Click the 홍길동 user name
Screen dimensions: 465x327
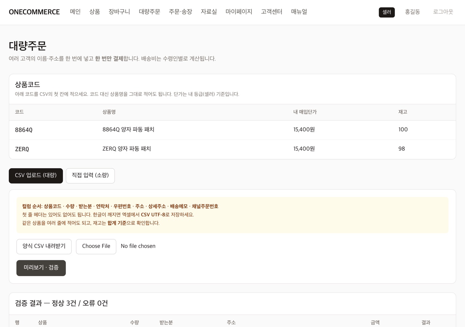point(412,12)
